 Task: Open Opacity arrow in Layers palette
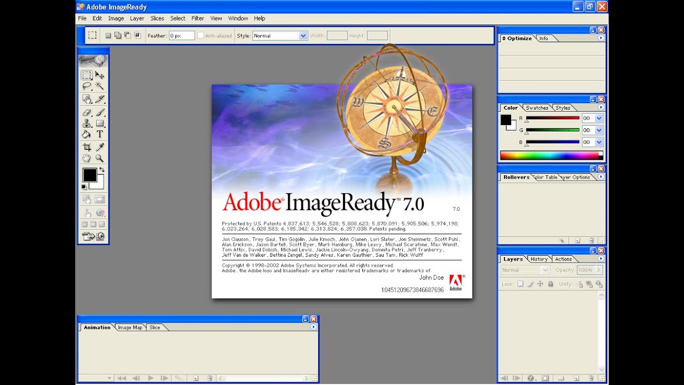pyautogui.click(x=599, y=270)
